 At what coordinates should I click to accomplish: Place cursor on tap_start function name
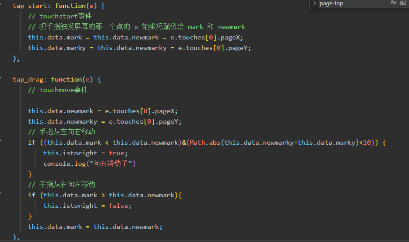coord(30,6)
